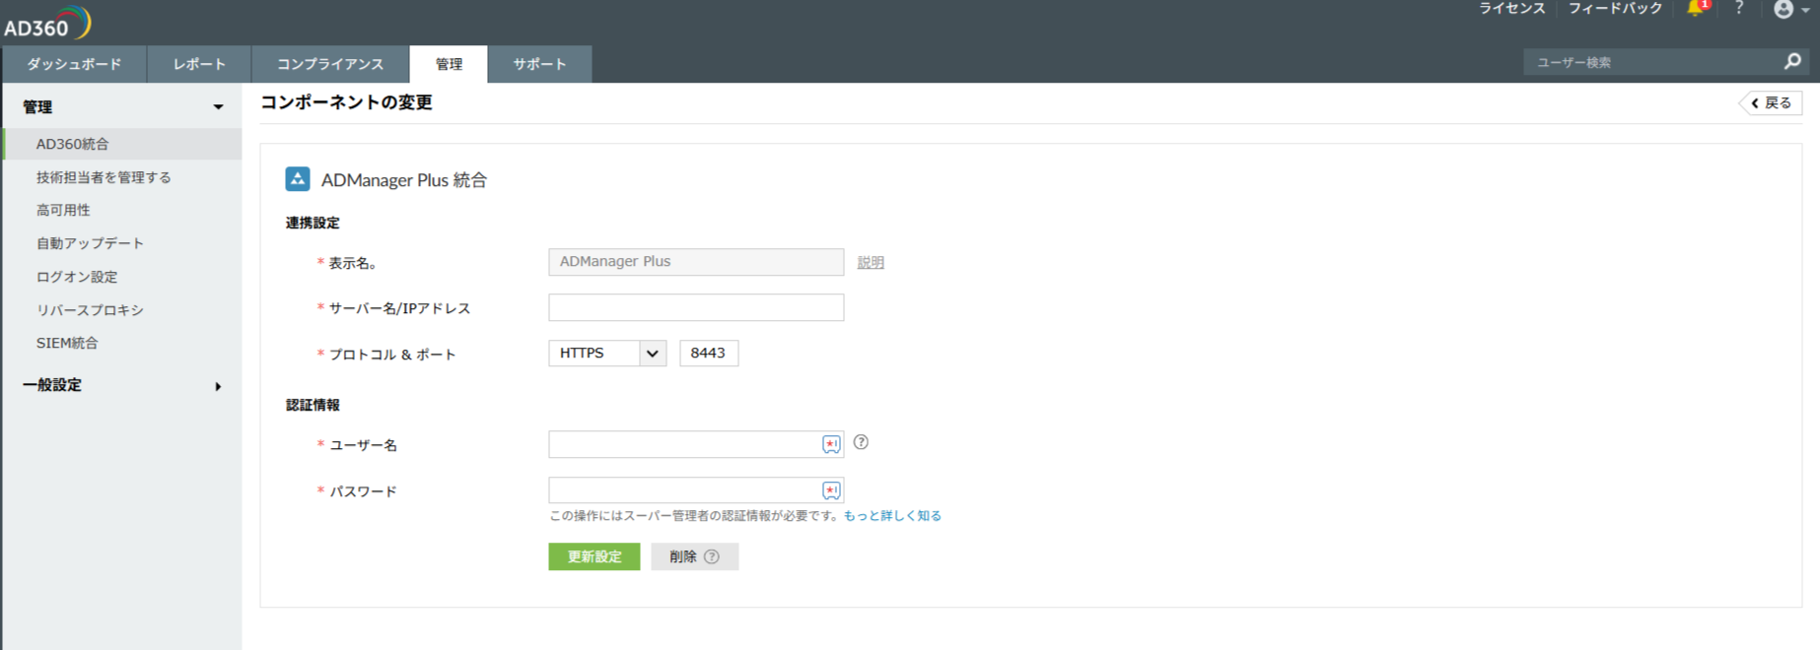Focus the サーバー名/IPアドレス input field
Image resolution: width=1820 pixels, height=650 pixels.
tap(696, 307)
